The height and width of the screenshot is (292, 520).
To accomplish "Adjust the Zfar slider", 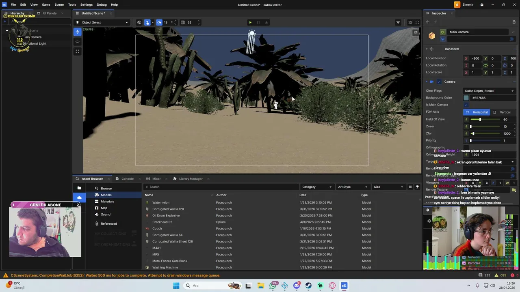I will [x=485, y=133].
